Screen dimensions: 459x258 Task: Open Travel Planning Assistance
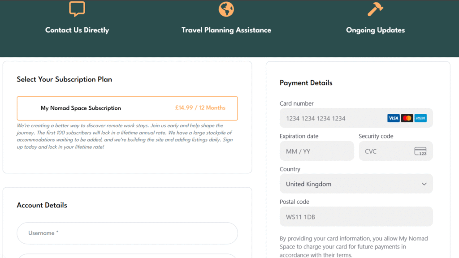click(x=226, y=30)
